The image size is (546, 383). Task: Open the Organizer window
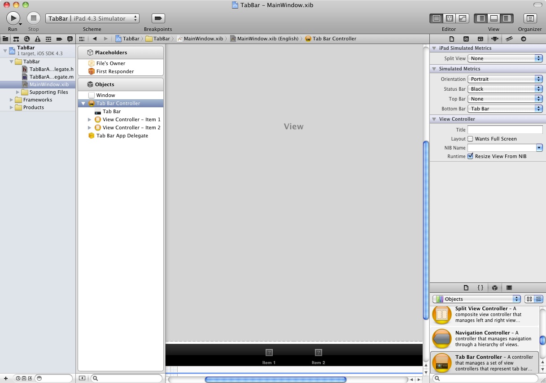click(x=530, y=18)
